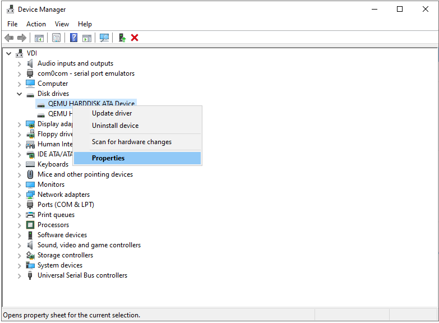Expand the IDE ATA/ATAPI controllers arrow
The height and width of the screenshot is (323, 439).
coord(19,155)
